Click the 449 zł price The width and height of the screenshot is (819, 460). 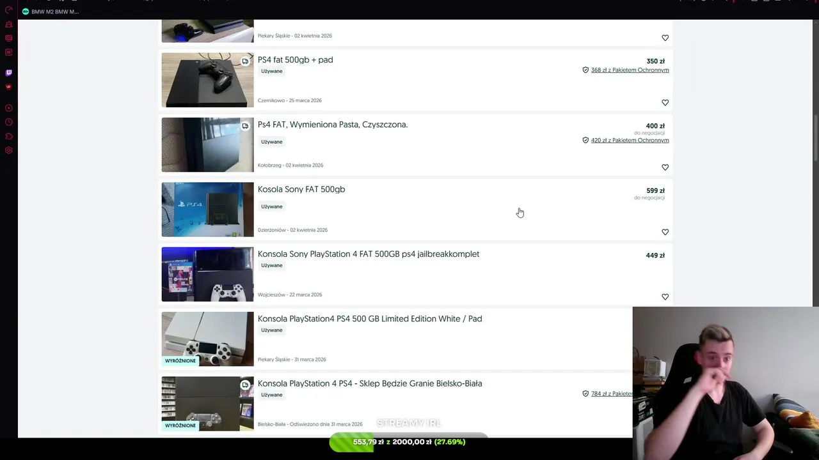[x=655, y=256]
